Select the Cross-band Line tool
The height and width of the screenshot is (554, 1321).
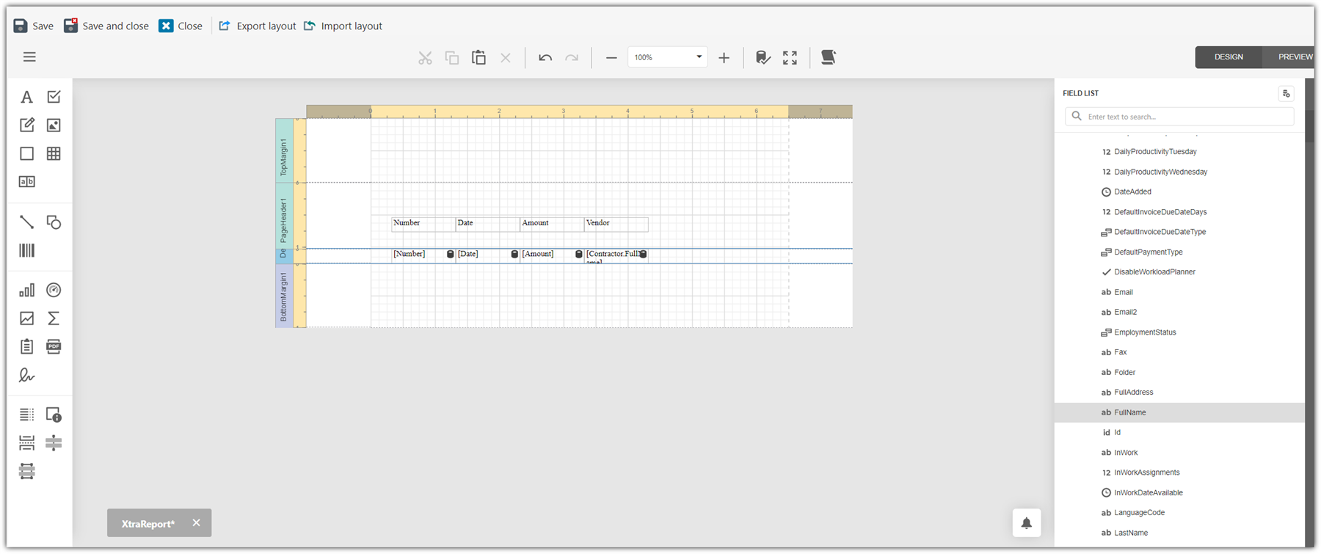(x=54, y=442)
